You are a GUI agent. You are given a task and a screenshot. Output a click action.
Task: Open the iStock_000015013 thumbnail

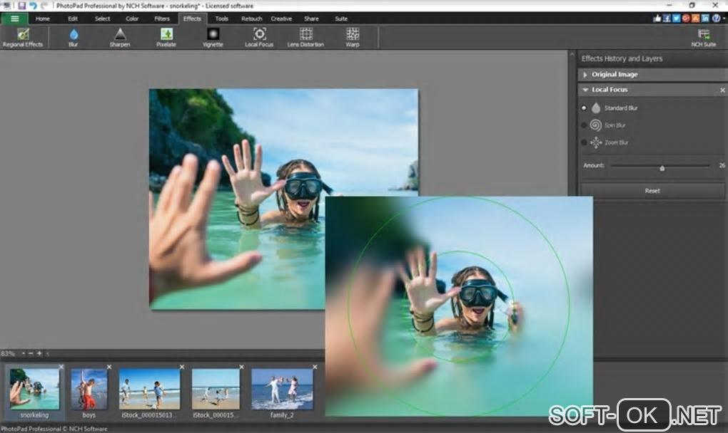[149, 389]
